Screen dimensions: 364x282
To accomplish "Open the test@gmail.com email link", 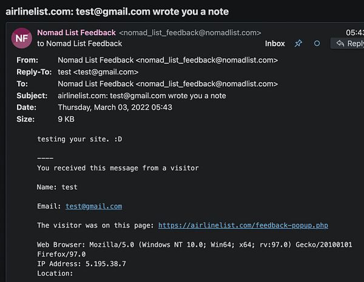I will pyautogui.click(x=93, y=206).
